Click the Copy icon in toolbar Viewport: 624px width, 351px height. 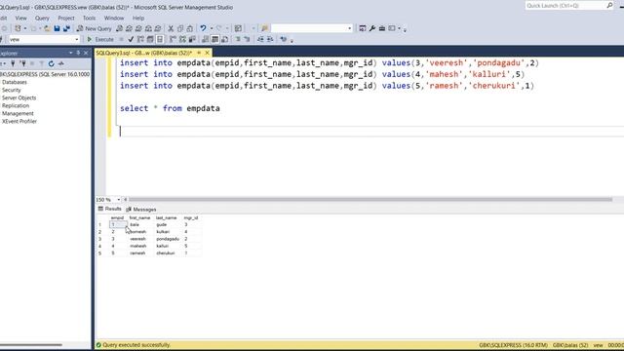[179, 28]
